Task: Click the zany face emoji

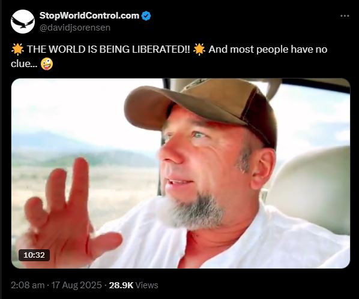Action: [x=47, y=64]
